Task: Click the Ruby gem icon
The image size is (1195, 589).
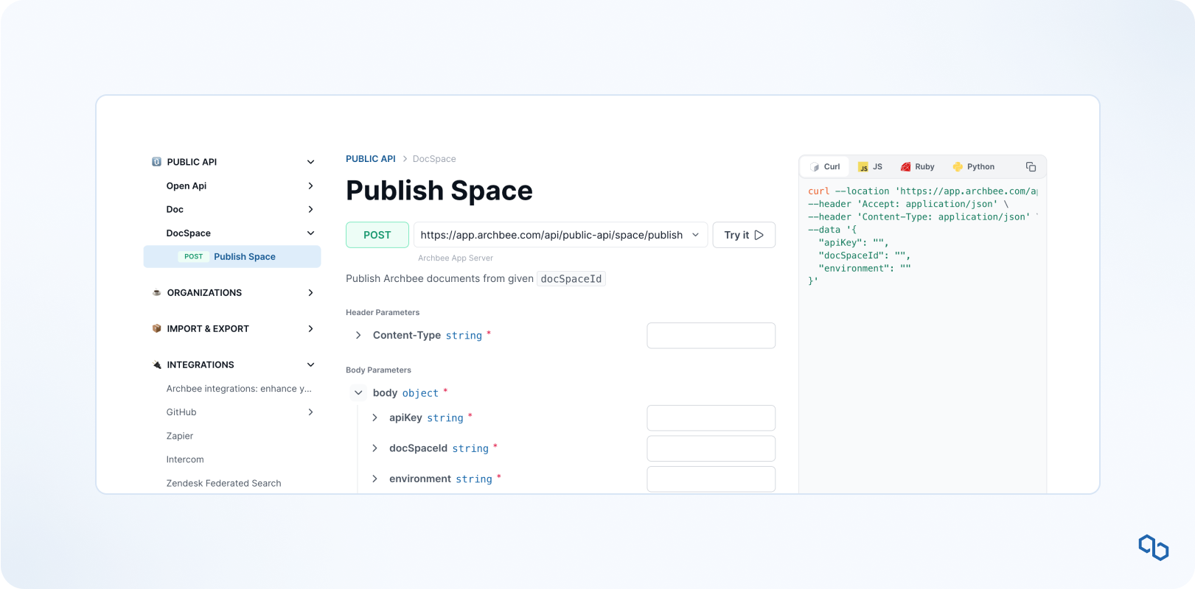Action: (x=905, y=167)
